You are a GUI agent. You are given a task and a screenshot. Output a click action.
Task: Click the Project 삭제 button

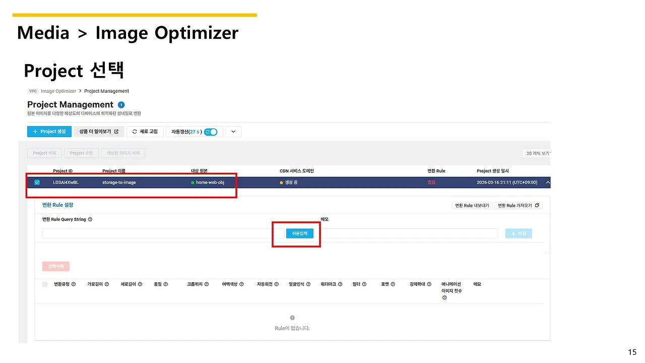coord(45,153)
